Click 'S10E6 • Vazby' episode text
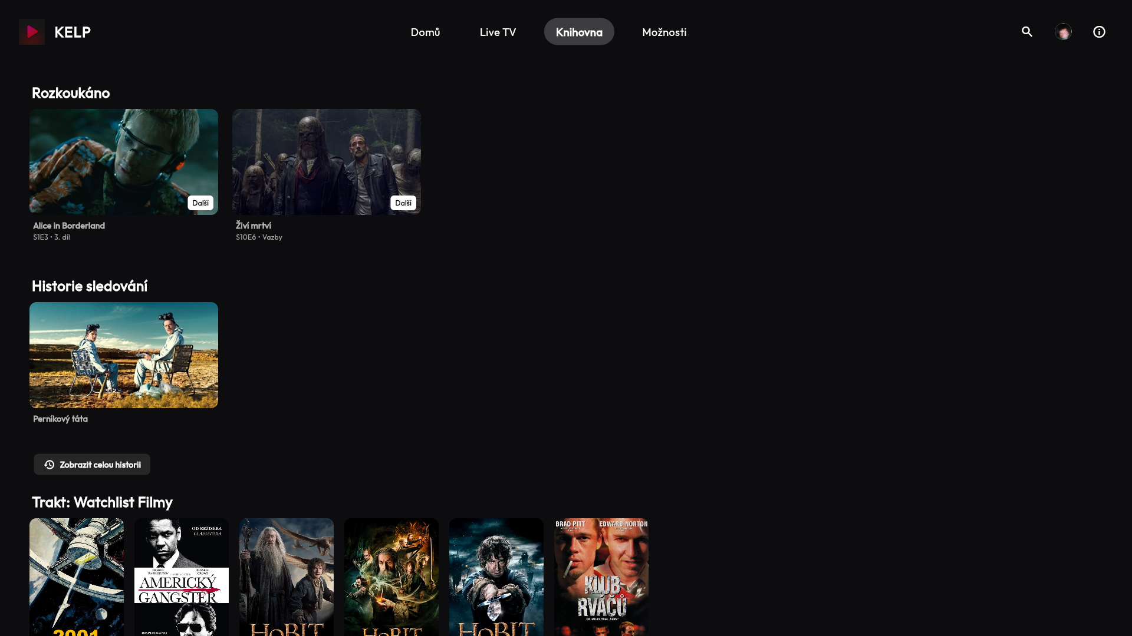1132x636 pixels. [259, 237]
